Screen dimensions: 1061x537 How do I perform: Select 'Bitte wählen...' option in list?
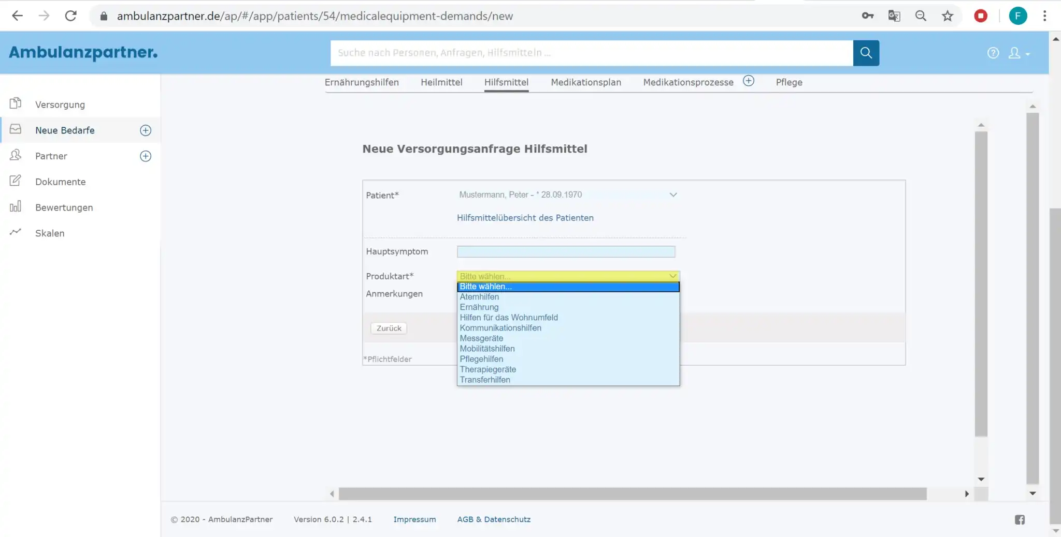[568, 287]
